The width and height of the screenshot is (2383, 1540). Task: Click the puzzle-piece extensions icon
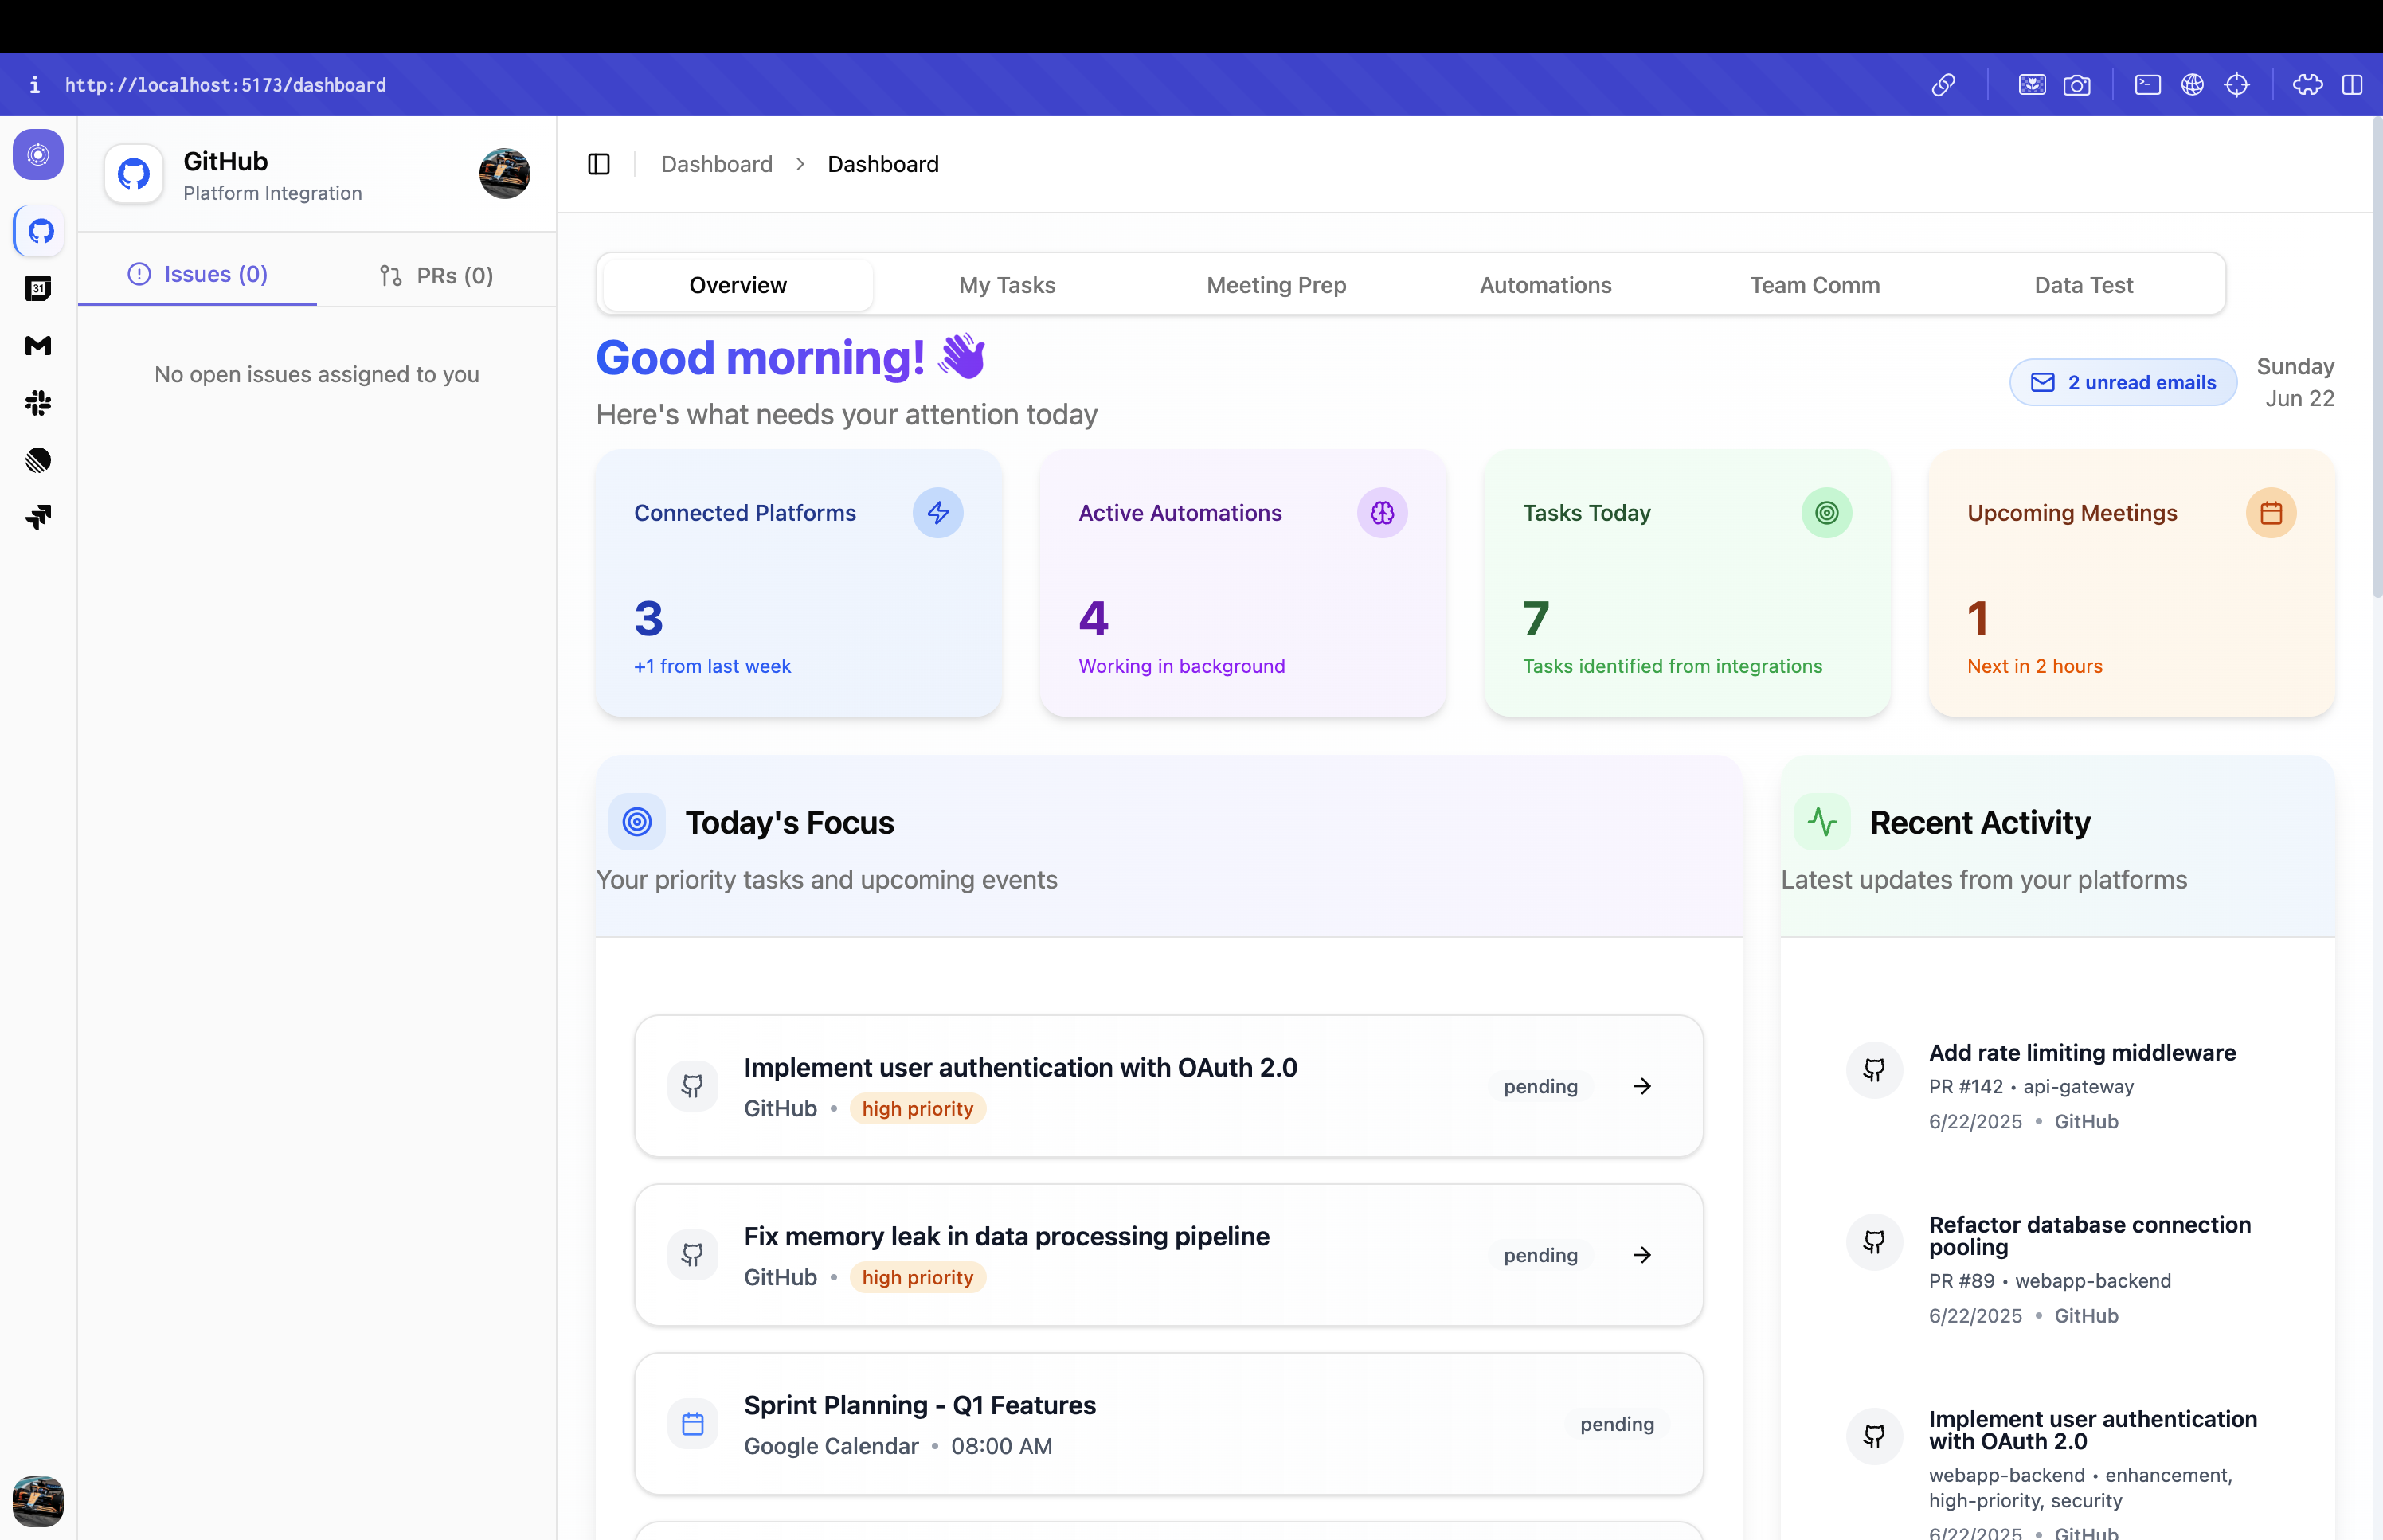(x=2307, y=85)
